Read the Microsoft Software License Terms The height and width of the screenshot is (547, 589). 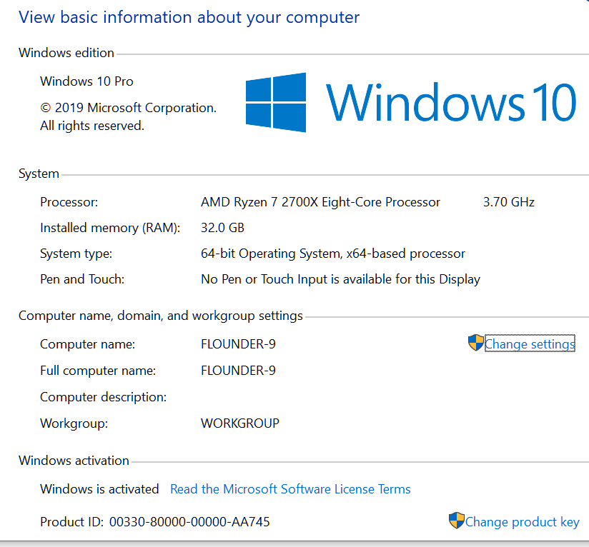[290, 489]
